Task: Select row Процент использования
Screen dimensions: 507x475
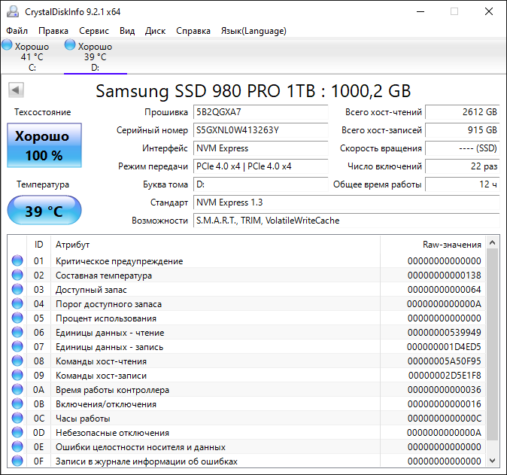Action: (247, 318)
